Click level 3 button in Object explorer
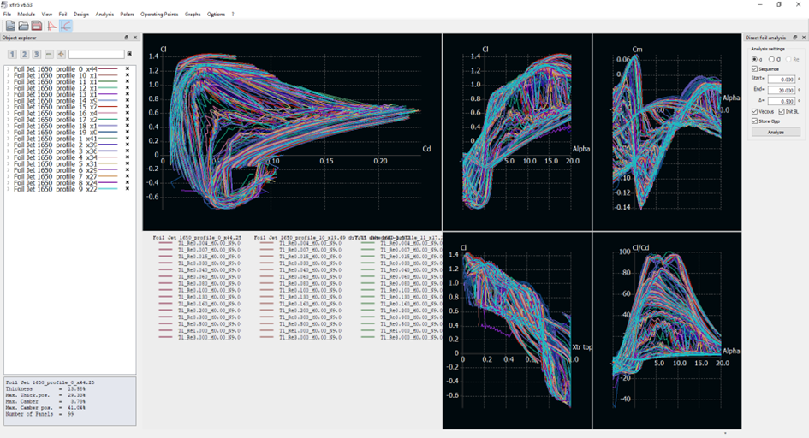 [x=36, y=54]
